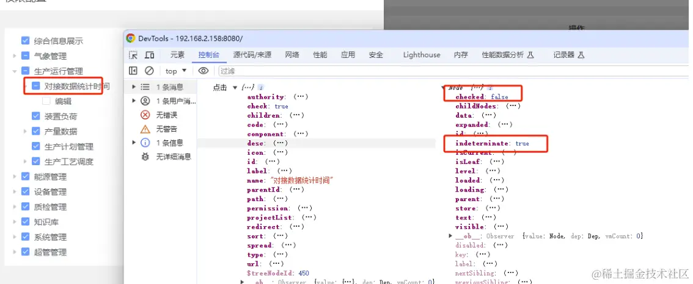Select the yellow no-warnings triangle icon
693x284 pixels.
pos(145,129)
